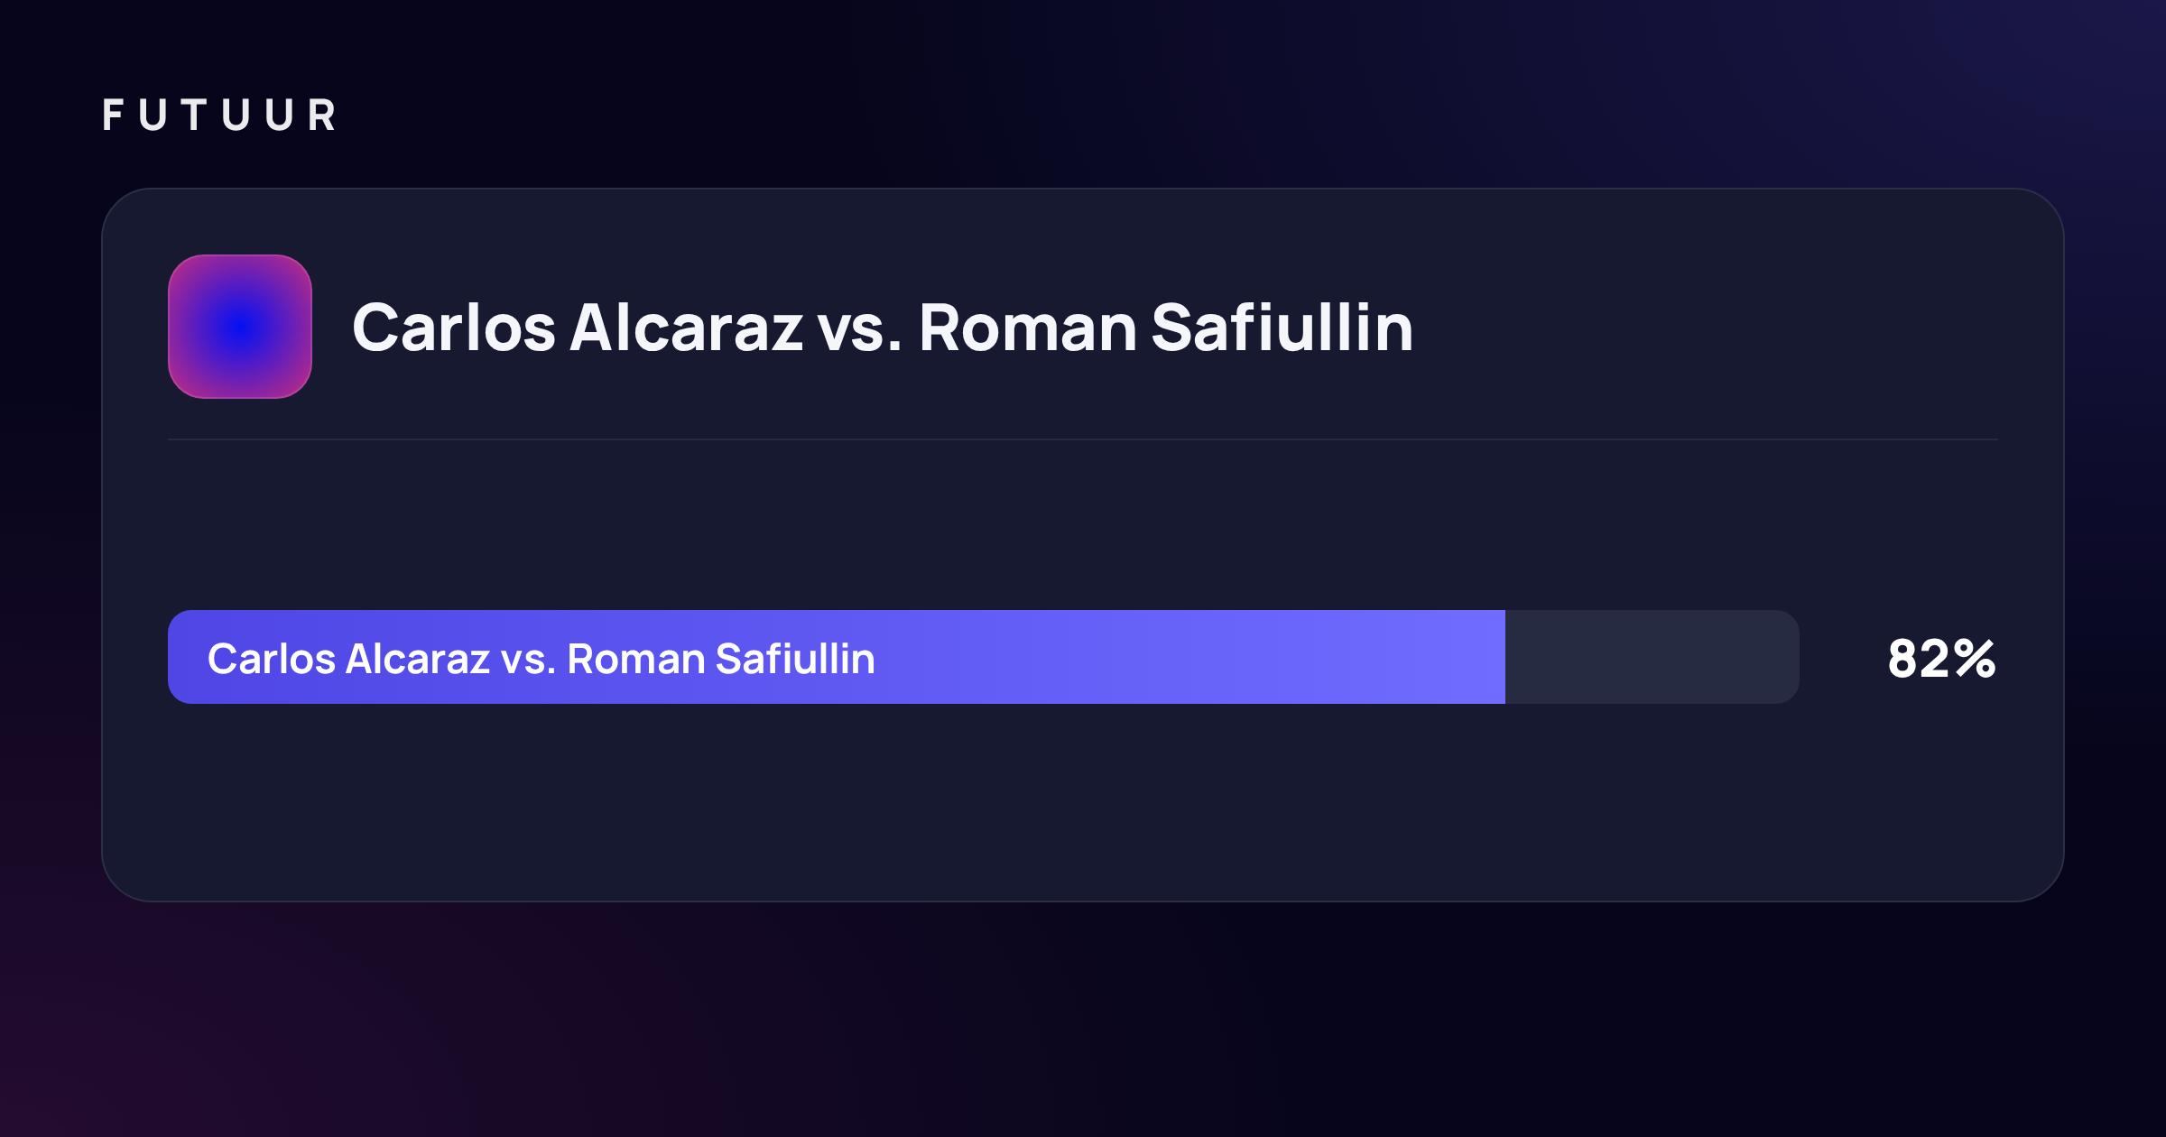Screen dimensions: 2166x1137
Task: Click the unfilled dark end of the bar
Action: coord(1652,657)
